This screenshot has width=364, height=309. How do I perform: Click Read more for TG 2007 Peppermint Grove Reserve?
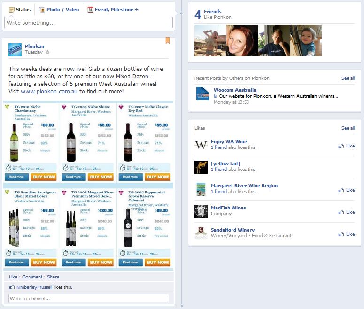[131, 263]
